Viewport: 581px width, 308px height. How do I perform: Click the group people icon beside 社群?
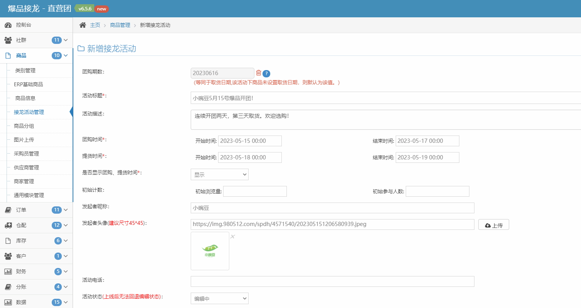coord(8,40)
